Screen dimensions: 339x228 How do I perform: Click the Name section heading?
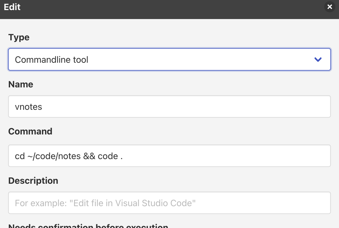coord(20,84)
